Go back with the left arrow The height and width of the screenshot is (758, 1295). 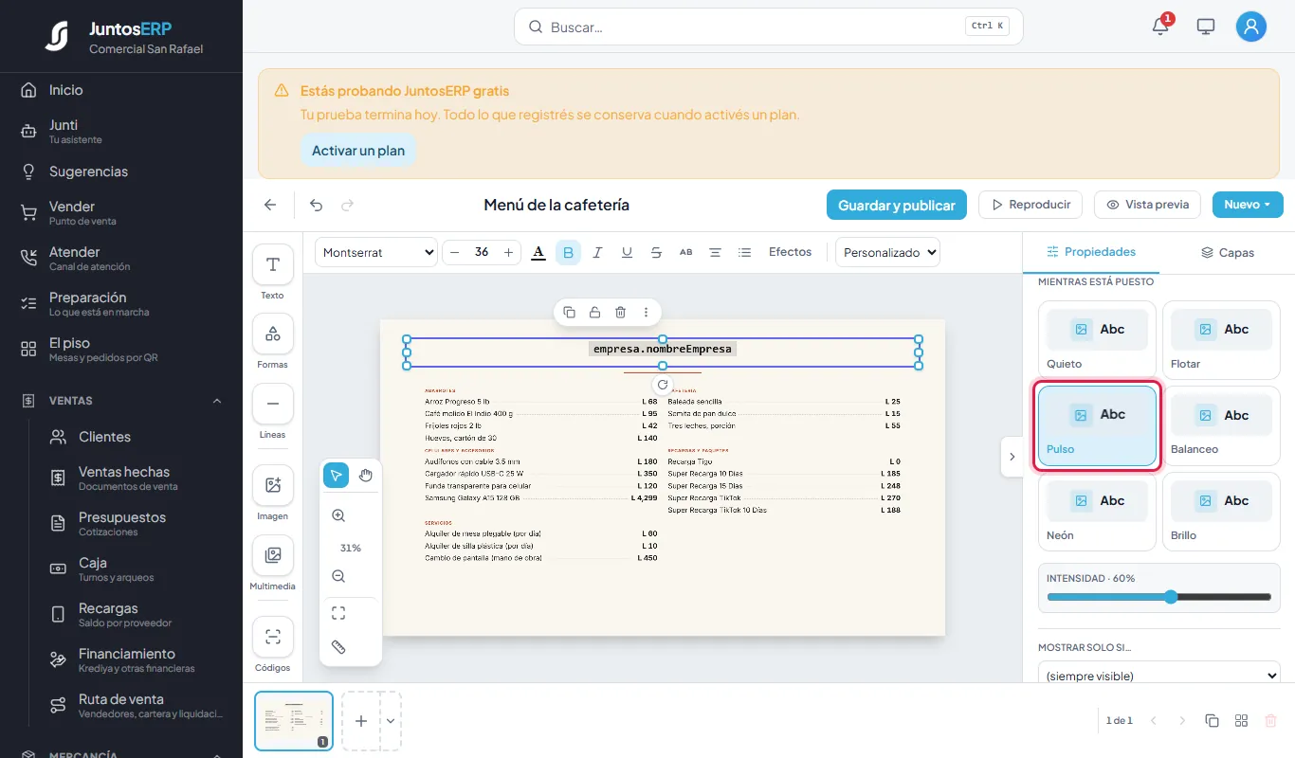coord(270,205)
